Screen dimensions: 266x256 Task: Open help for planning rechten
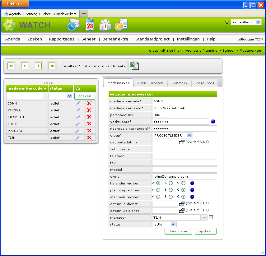[x=192, y=190]
